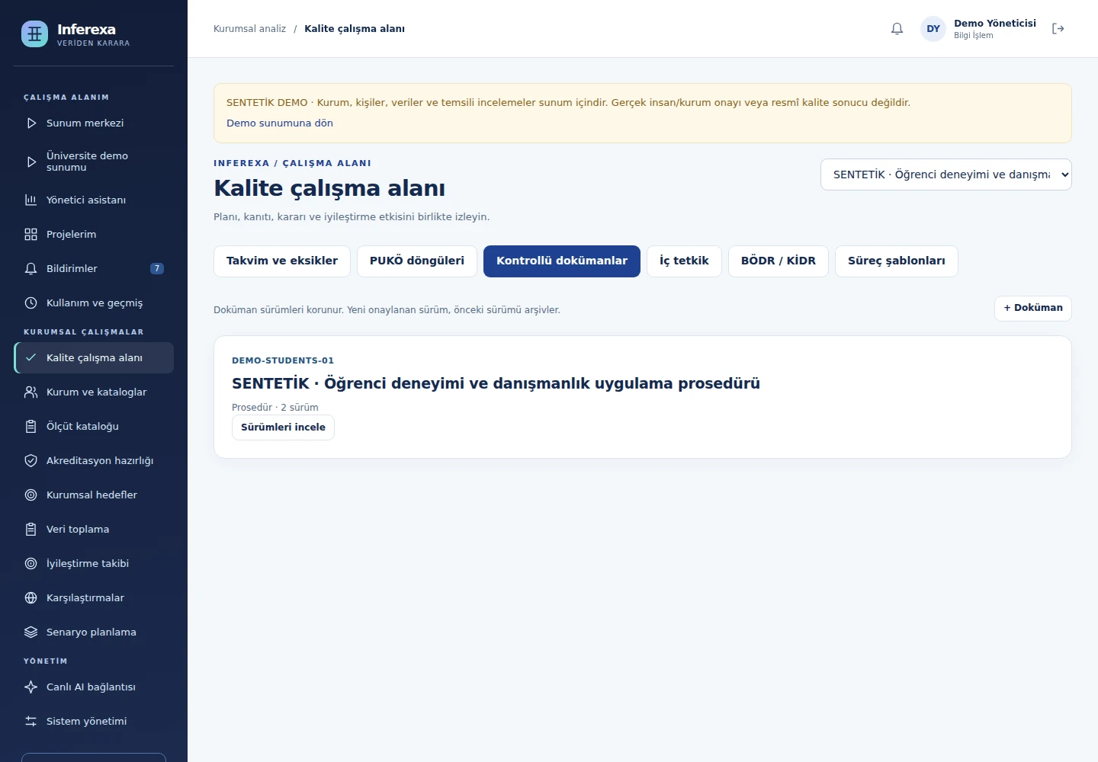
Task: Click the + Doküman button
Action: click(x=1033, y=308)
